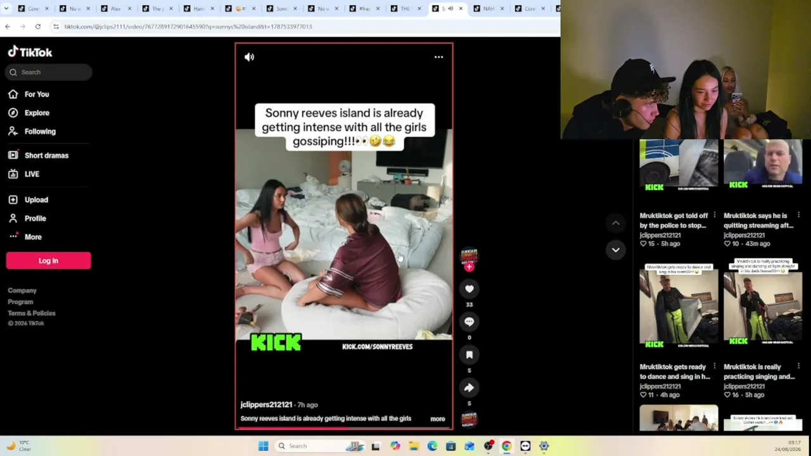Follow the creator with the pink plus badge
This screenshot has height=456, width=811.
click(x=469, y=267)
